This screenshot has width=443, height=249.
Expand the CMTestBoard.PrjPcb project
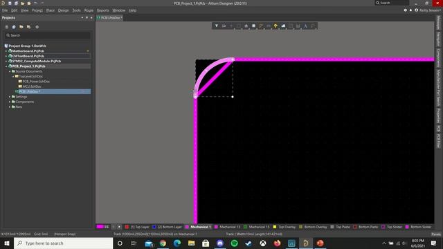click(x=6, y=56)
